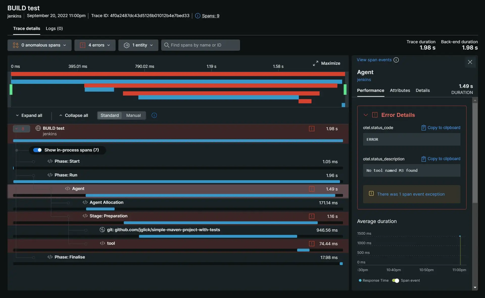Click the Find spans by name or ID field
485x298 pixels.
click(x=201, y=45)
